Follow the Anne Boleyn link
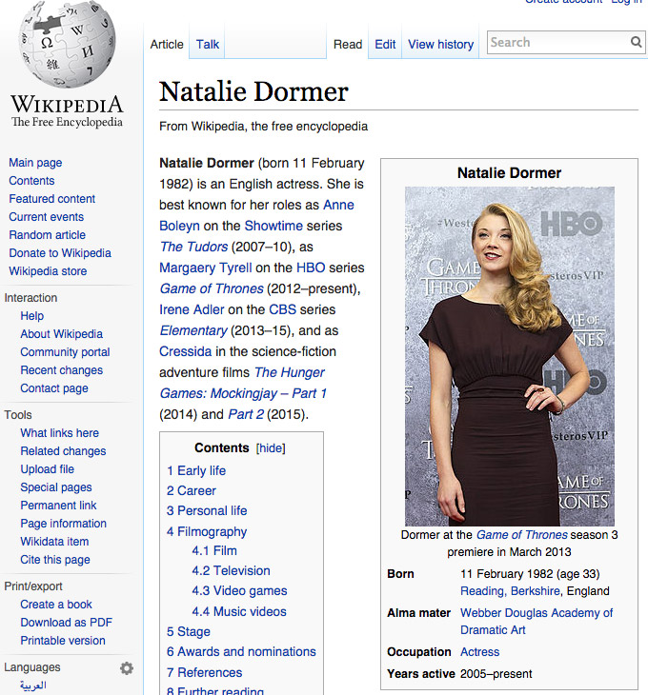 (338, 205)
